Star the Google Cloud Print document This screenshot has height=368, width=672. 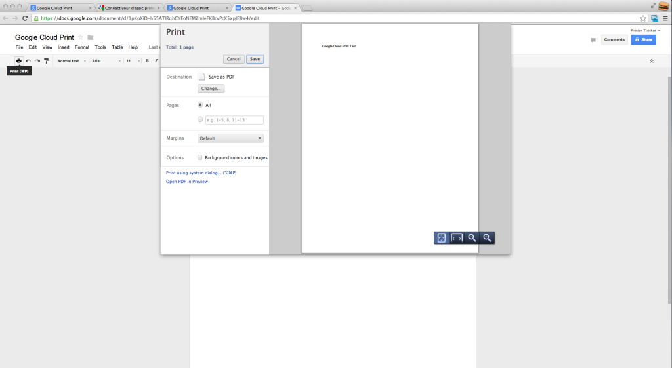(x=80, y=37)
